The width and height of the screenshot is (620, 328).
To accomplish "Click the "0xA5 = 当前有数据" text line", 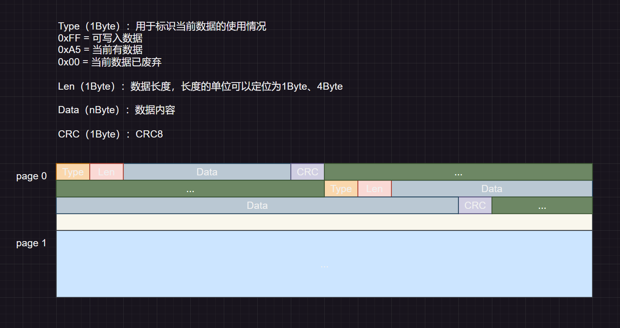I will (100, 50).
